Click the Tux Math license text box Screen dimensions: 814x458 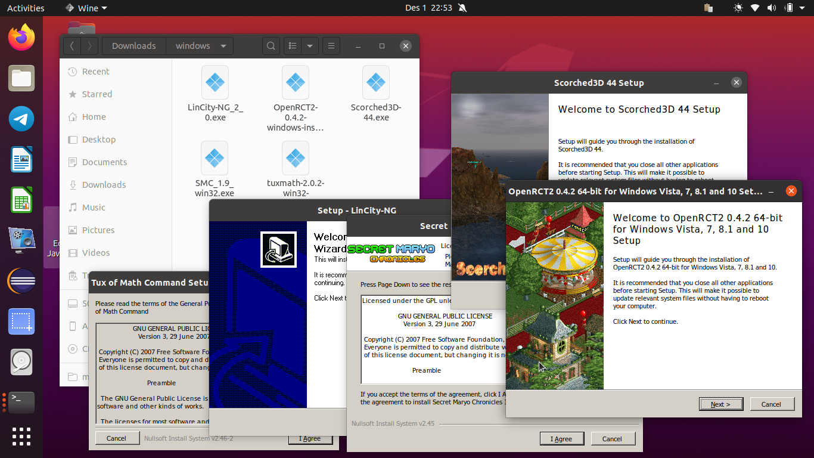[x=153, y=374]
